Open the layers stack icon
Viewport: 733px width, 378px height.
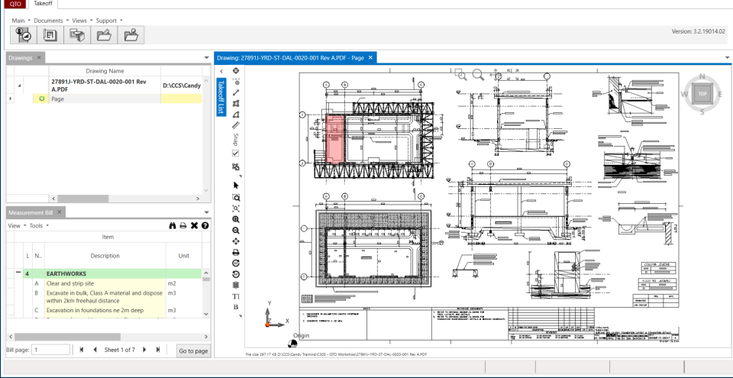(236, 285)
